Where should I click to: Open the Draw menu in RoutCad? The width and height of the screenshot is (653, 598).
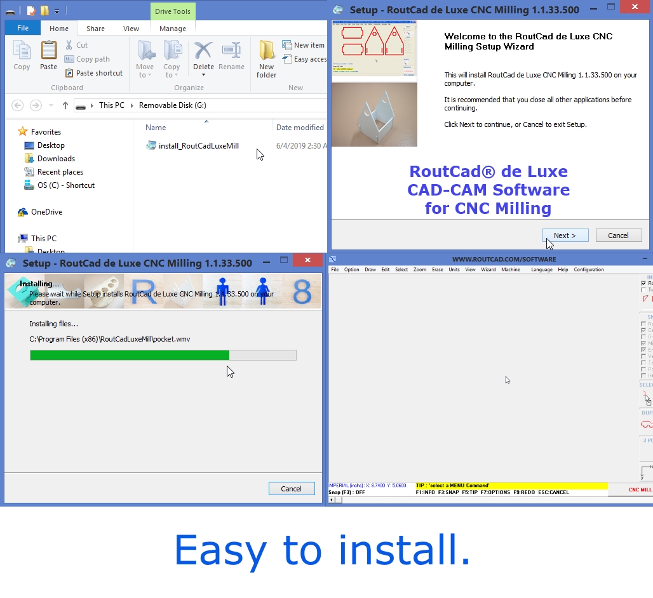pos(370,270)
